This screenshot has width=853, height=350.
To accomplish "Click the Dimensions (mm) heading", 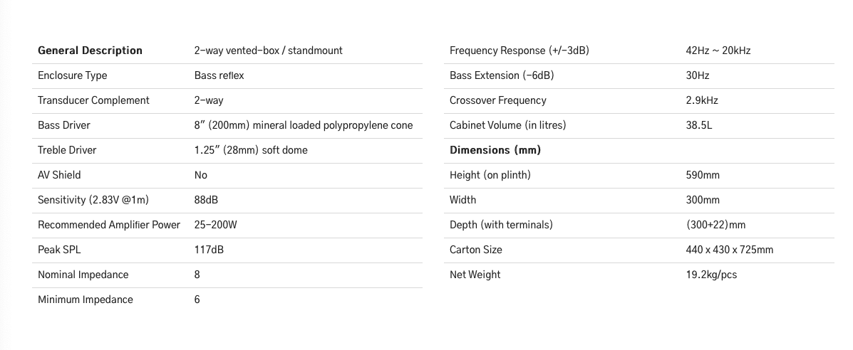I will tap(495, 150).
